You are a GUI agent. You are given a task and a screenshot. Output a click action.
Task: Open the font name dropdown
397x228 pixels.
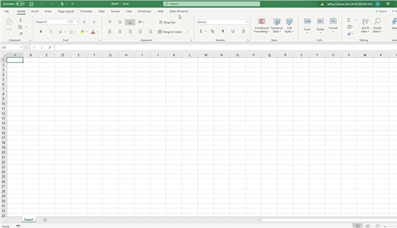(68, 22)
